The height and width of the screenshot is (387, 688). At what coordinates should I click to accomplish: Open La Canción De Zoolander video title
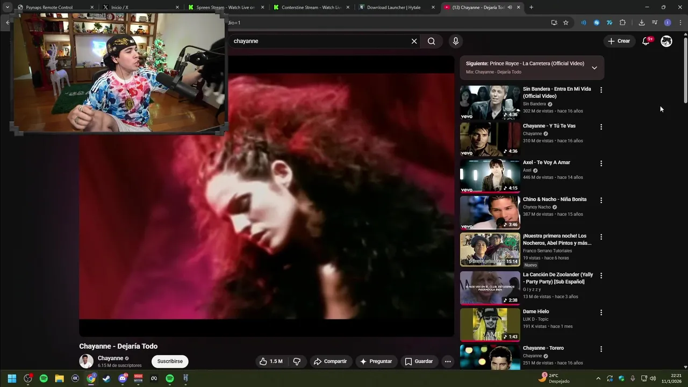[558, 278]
